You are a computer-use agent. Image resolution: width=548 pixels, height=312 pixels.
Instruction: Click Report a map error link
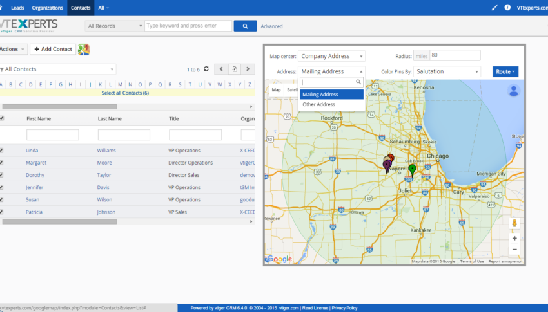(505, 261)
